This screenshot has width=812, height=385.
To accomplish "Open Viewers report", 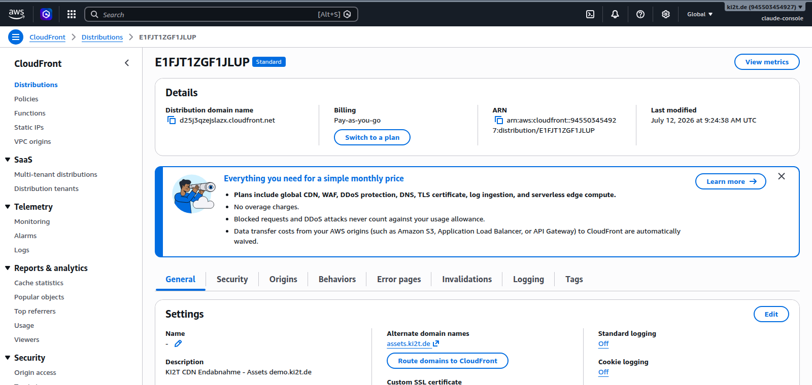I will point(26,339).
